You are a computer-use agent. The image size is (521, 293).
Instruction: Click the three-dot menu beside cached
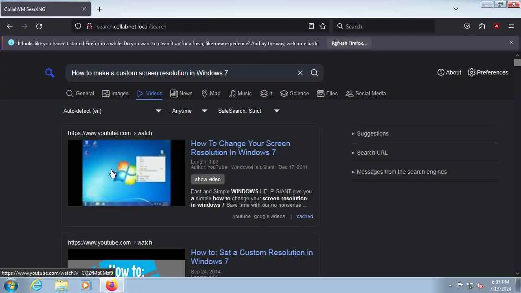[x=291, y=216]
